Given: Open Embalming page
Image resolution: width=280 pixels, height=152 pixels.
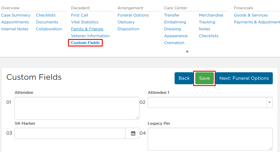Looking at the screenshot, I should (x=175, y=22).
